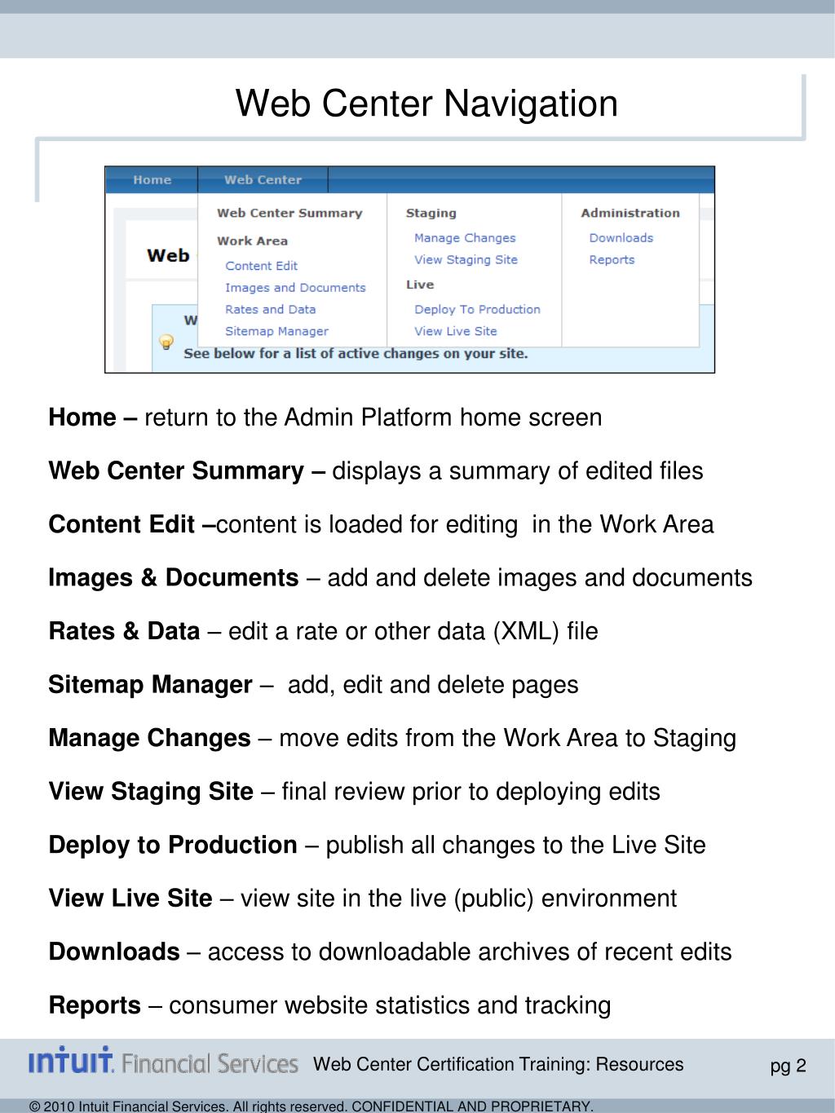Click the Live menu heading
Screen dimensions: 835x1113
(x=420, y=285)
